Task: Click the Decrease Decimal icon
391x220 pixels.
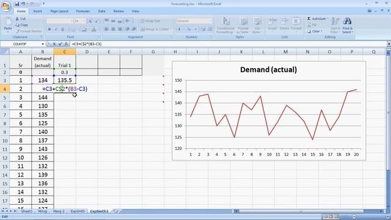Action: point(210,29)
